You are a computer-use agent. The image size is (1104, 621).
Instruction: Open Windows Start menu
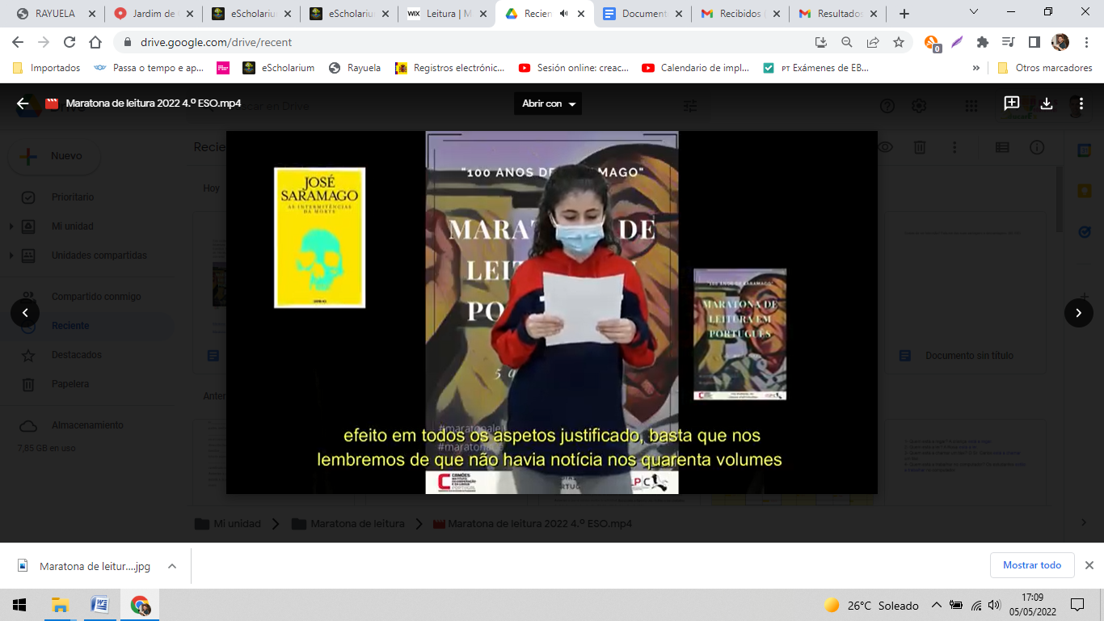(19, 605)
